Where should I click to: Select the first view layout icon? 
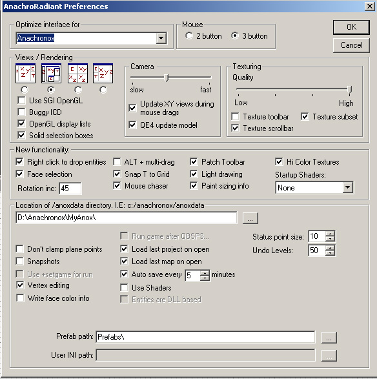[x=25, y=73]
